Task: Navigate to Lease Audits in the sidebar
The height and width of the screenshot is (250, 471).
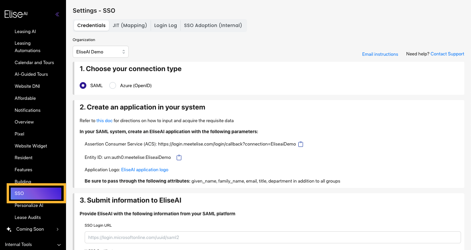Action: point(27,217)
